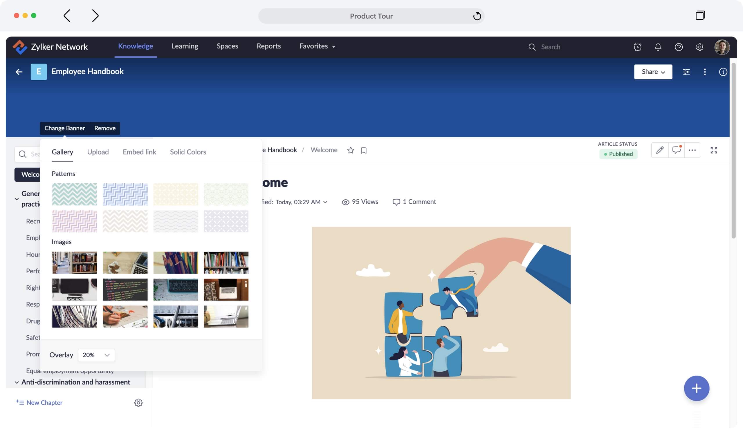The image size is (743, 434).
Task: Click the blue floating plus button
Action: click(696, 388)
